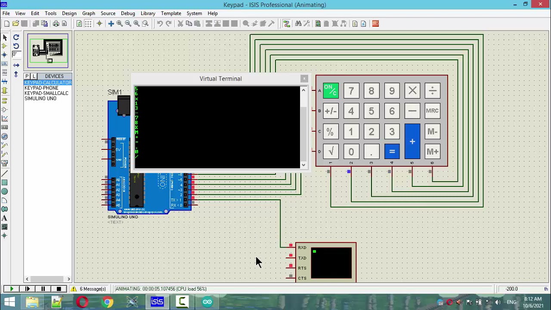Image resolution: width=551 pixels, height=310 pixels.
Task: Click the Print icon in toolbar
Action: (56, 24)
